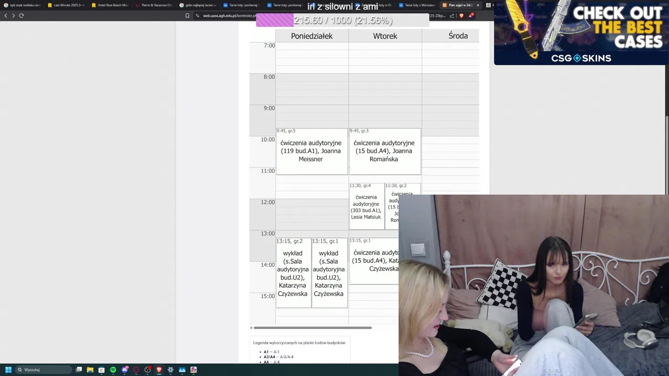Switch to 'gdzie najlepiej lecieć' tab
Screen dimensions: 669x376
coord(198,5)
